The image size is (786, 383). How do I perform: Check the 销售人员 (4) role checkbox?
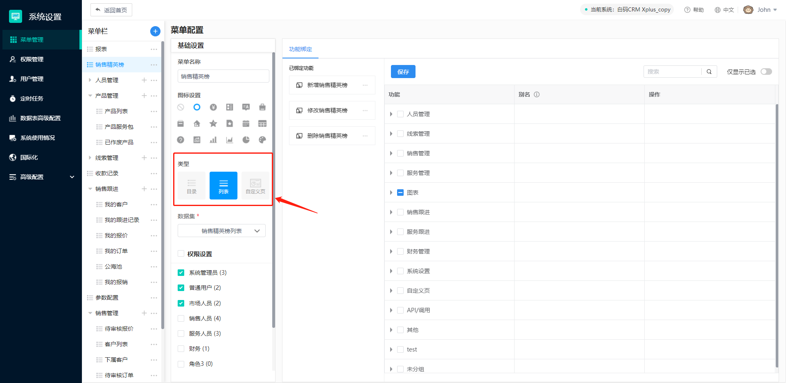tap(181, 318)
